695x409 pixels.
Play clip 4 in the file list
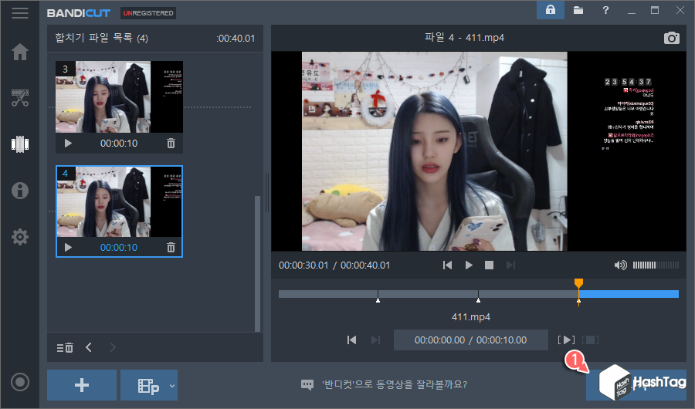[x=68, y=247]
